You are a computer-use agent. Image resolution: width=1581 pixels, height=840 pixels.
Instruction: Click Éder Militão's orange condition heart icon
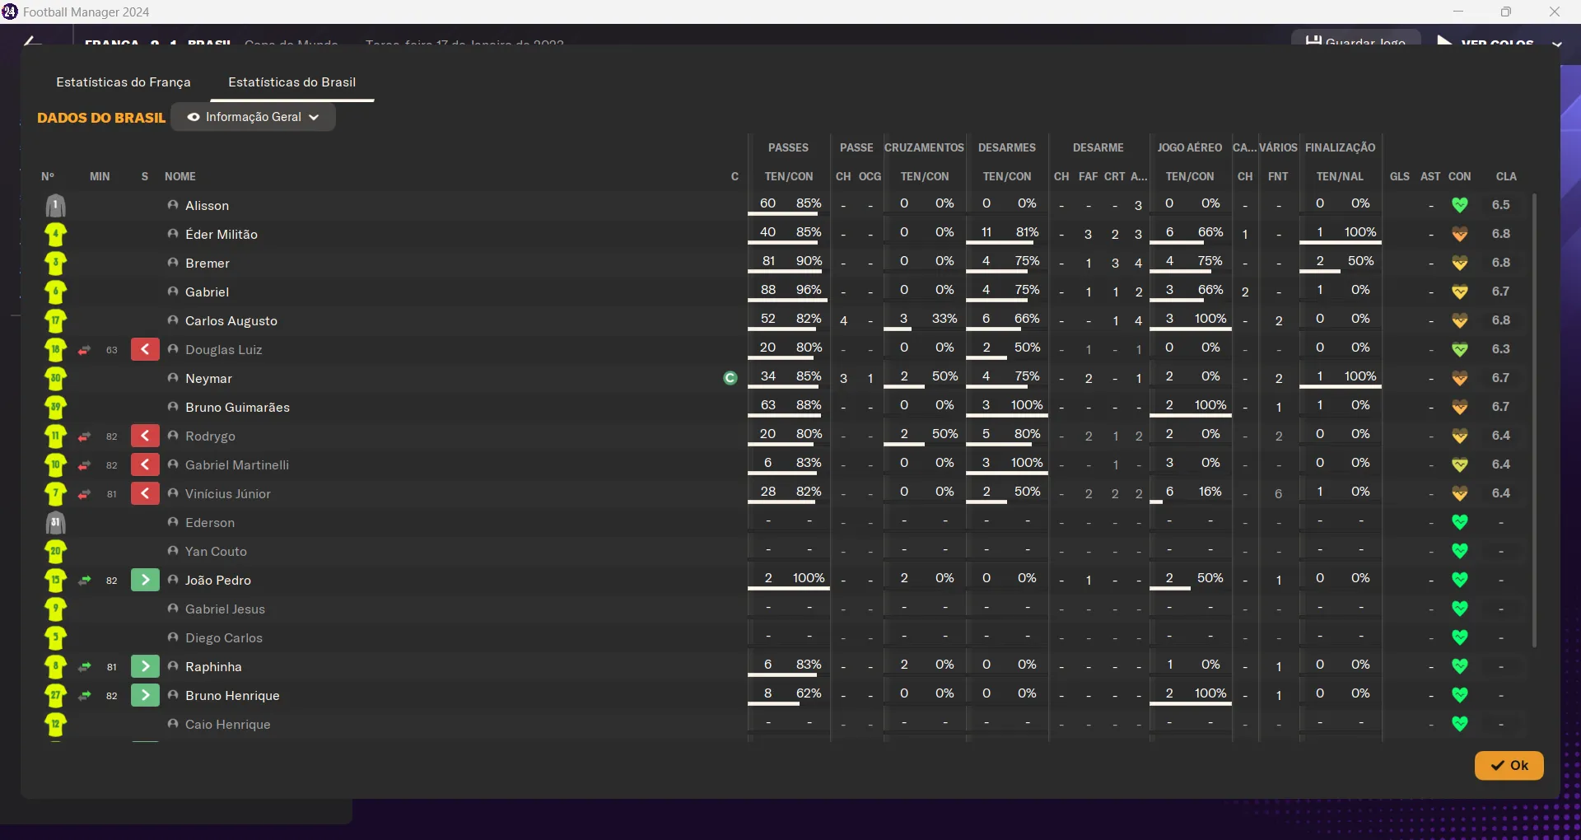(1459, 234)
